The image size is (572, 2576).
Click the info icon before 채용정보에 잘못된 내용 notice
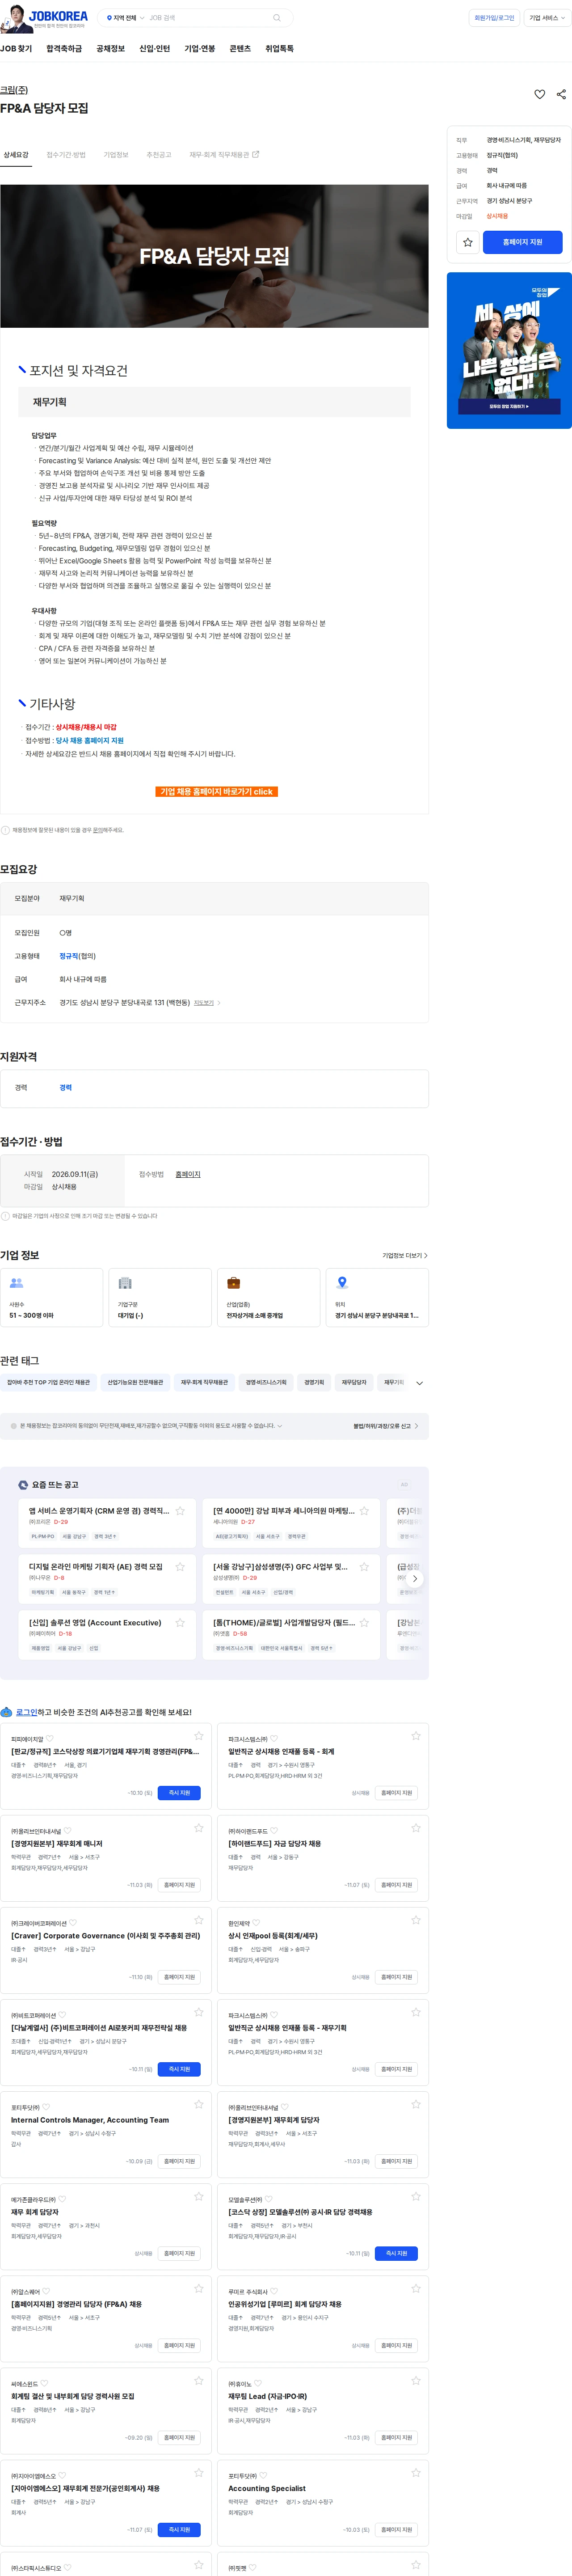[x=5, y=830]
